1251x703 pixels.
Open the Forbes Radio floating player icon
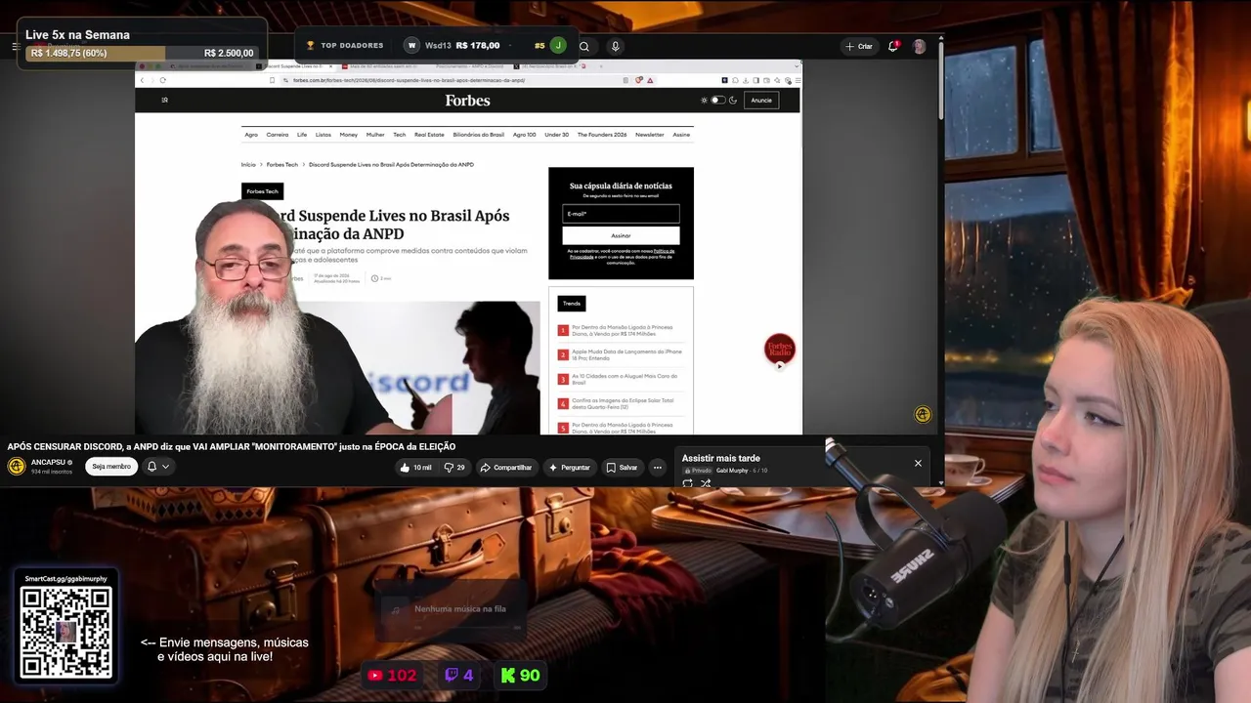pyautogui.click(x=780, y=350)
